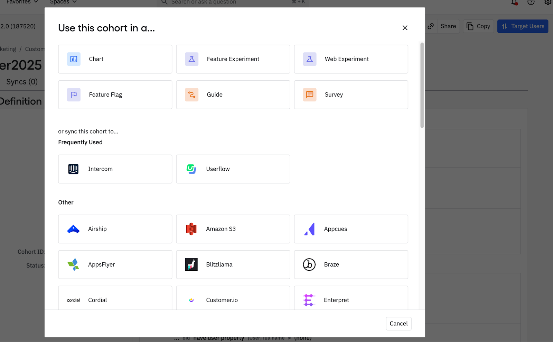
Task: Sync cohort to Customer.io
Action: tap(233, 298)
